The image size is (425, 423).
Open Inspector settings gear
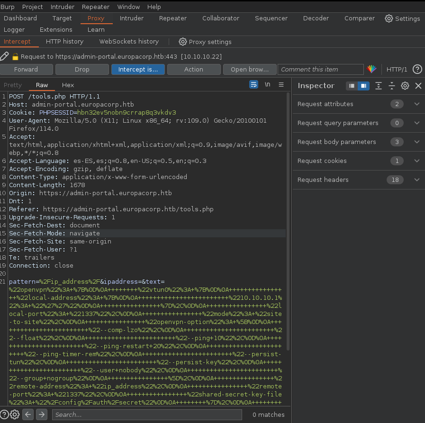[x=405, y=86]
